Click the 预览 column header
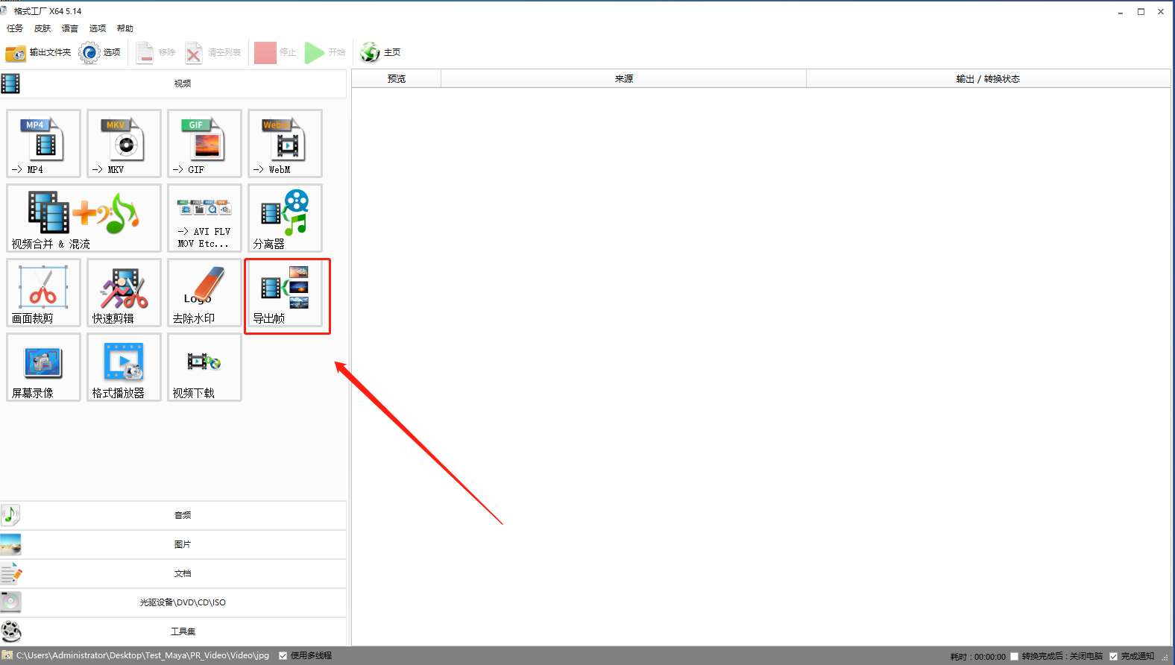This screenshot has width=1175, height=665. [x=397, y=78]
